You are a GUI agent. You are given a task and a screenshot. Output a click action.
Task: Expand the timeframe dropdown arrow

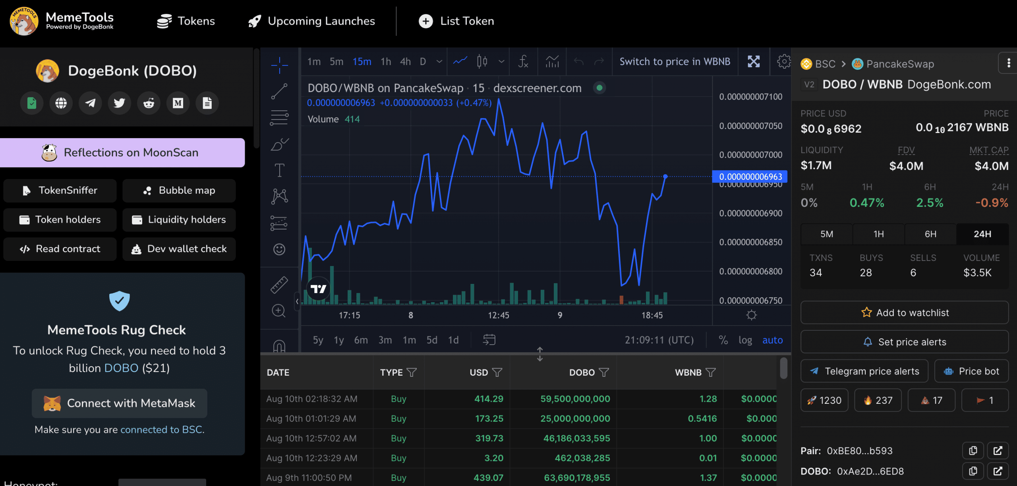[x=439, y=62]
